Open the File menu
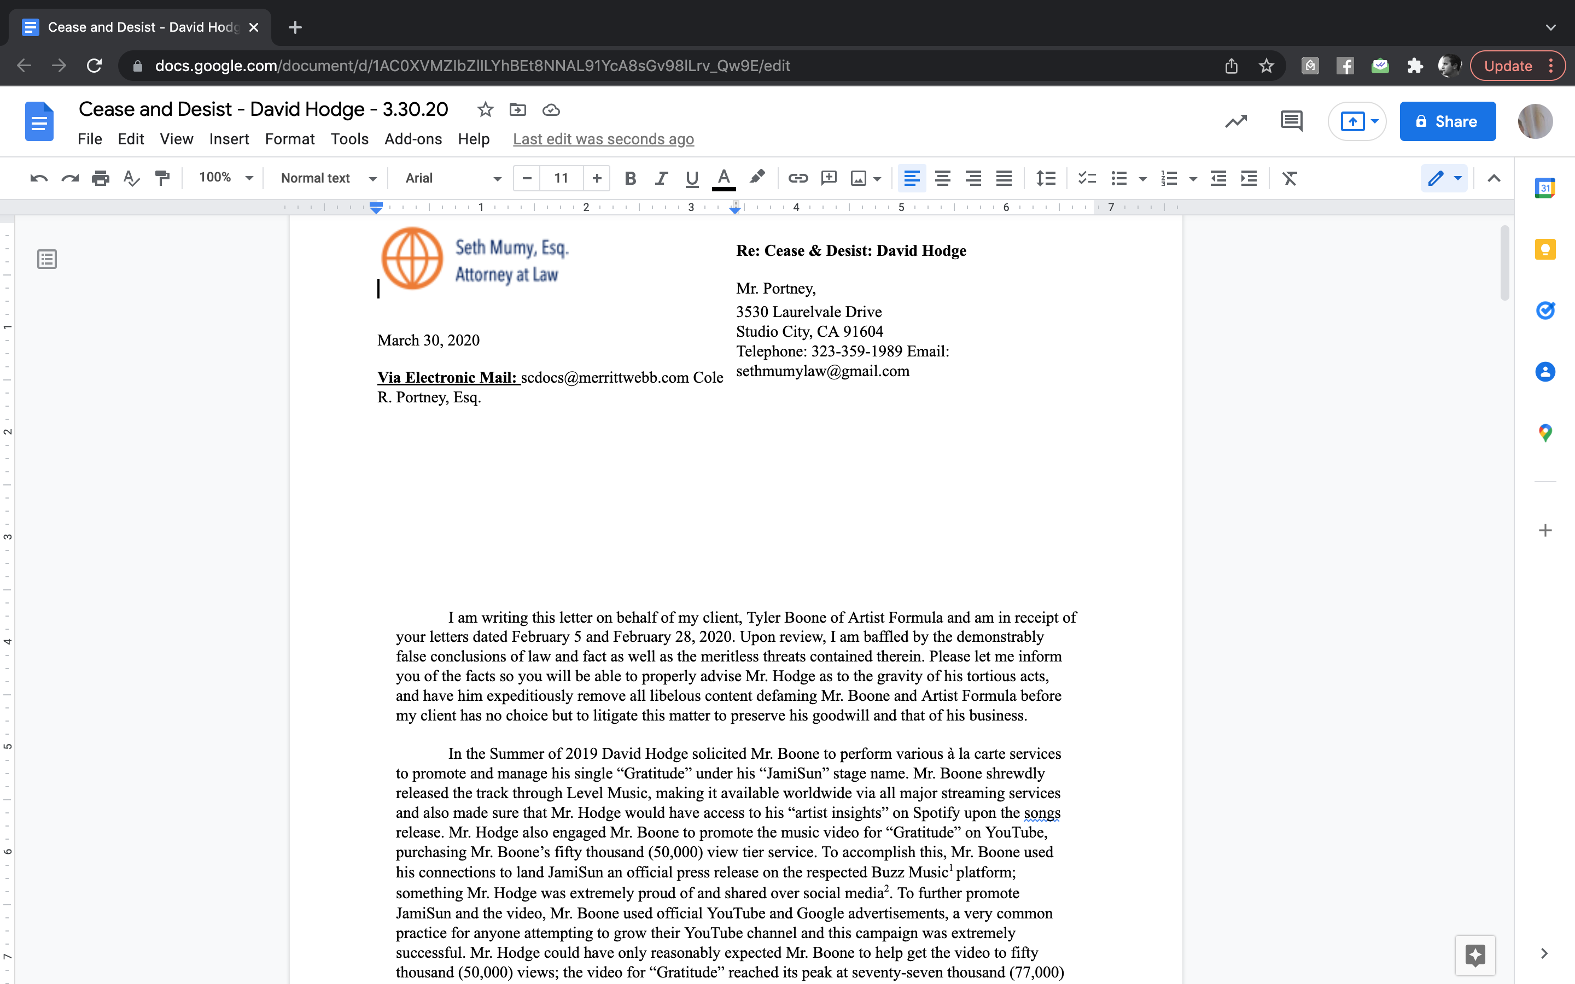 (90, 139)
